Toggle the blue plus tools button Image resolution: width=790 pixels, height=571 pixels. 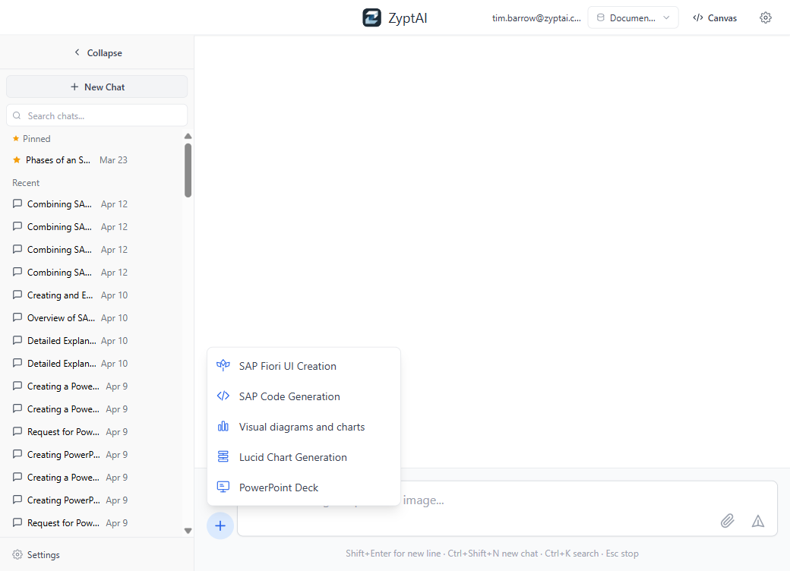tap(220, 525)
